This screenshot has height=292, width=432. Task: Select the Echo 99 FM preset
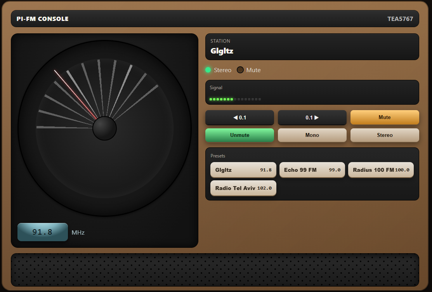pyautogui.click(x=312, y=170)
